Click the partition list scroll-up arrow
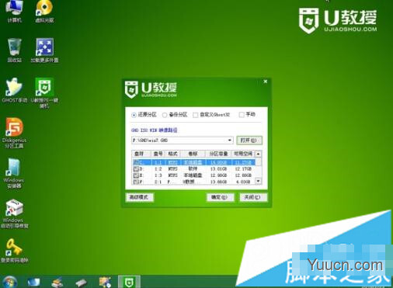 [258, 154]
